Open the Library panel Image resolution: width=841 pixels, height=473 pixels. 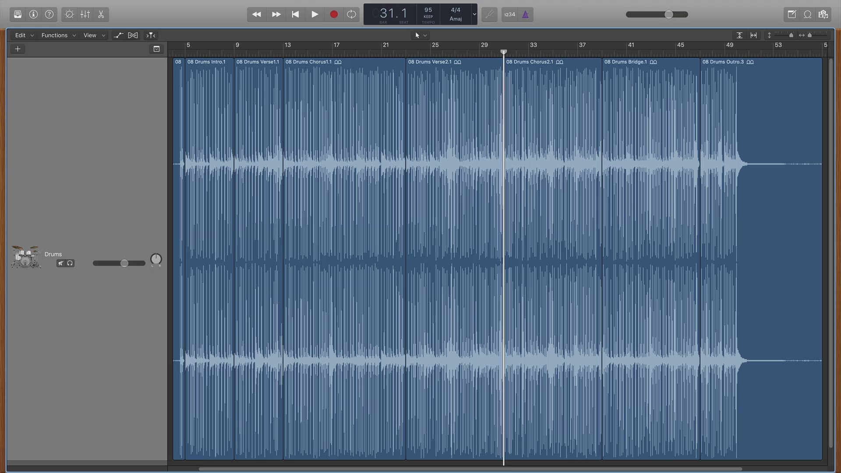[x=18, y=14]
